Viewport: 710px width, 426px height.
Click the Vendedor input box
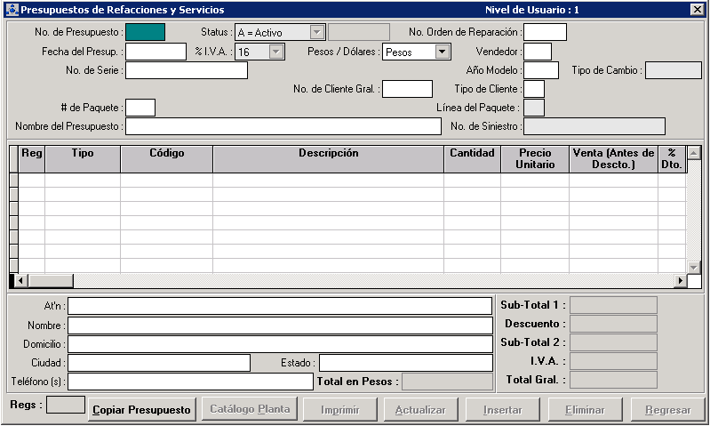click(x=537, y=52)
